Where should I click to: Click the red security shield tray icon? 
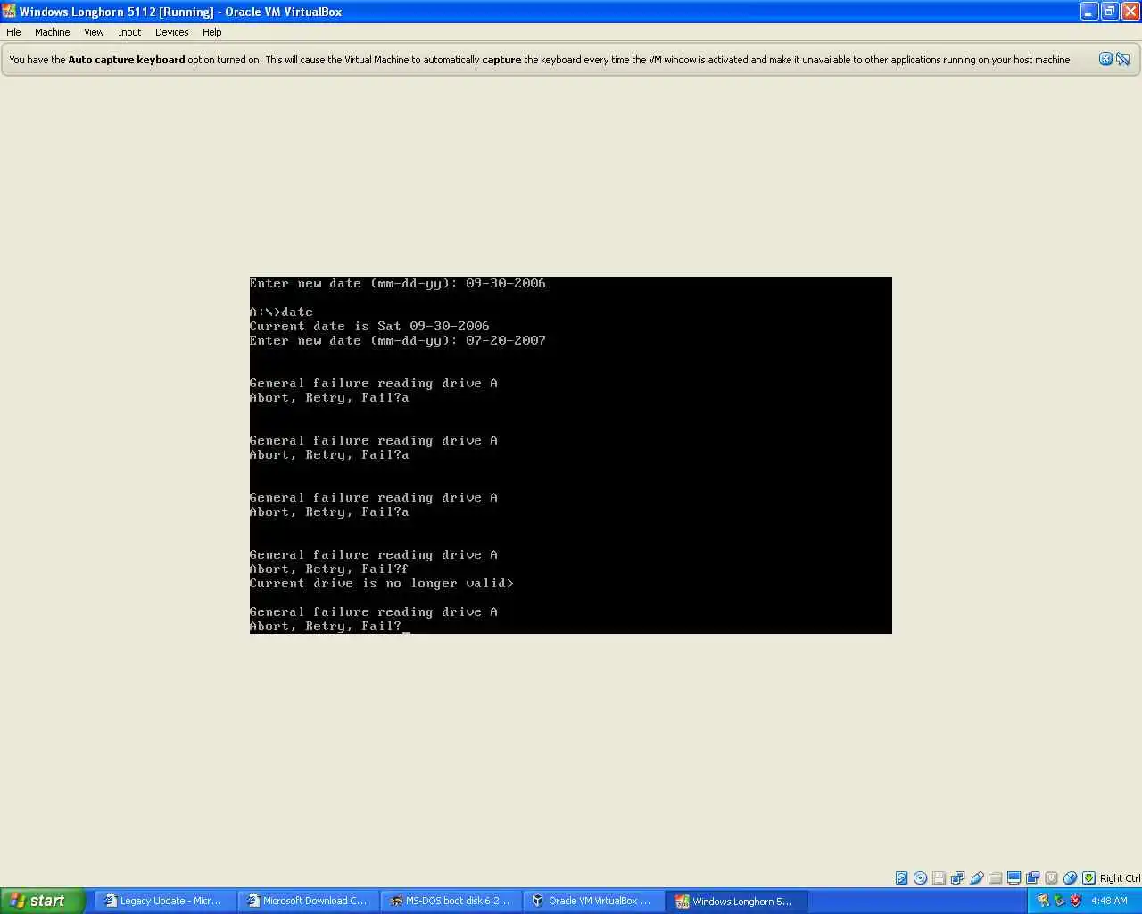[1075, 901]
